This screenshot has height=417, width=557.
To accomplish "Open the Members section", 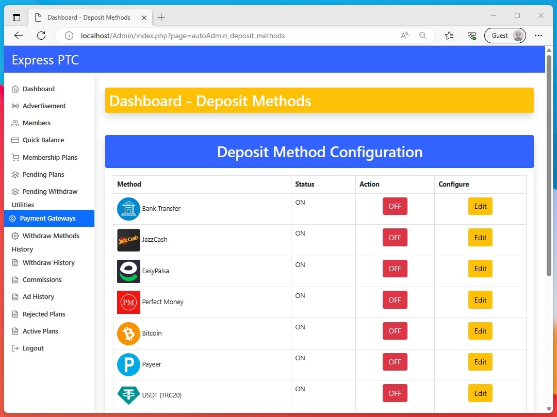I will (x=50, y=123).
